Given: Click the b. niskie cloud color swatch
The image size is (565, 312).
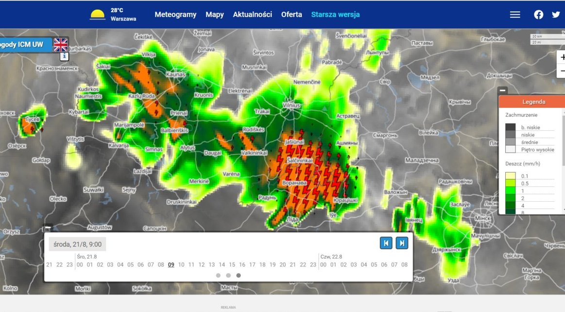Looking at the screenshot, I should (510, 127).
